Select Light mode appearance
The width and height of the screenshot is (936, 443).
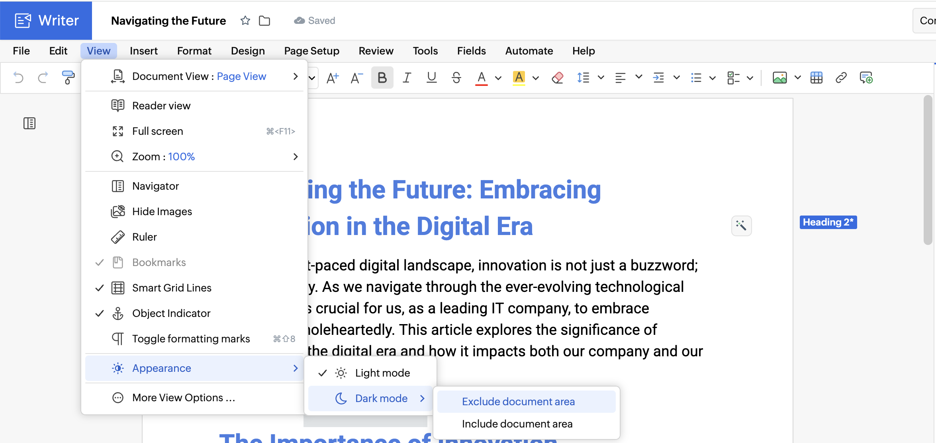click(382, 373)
